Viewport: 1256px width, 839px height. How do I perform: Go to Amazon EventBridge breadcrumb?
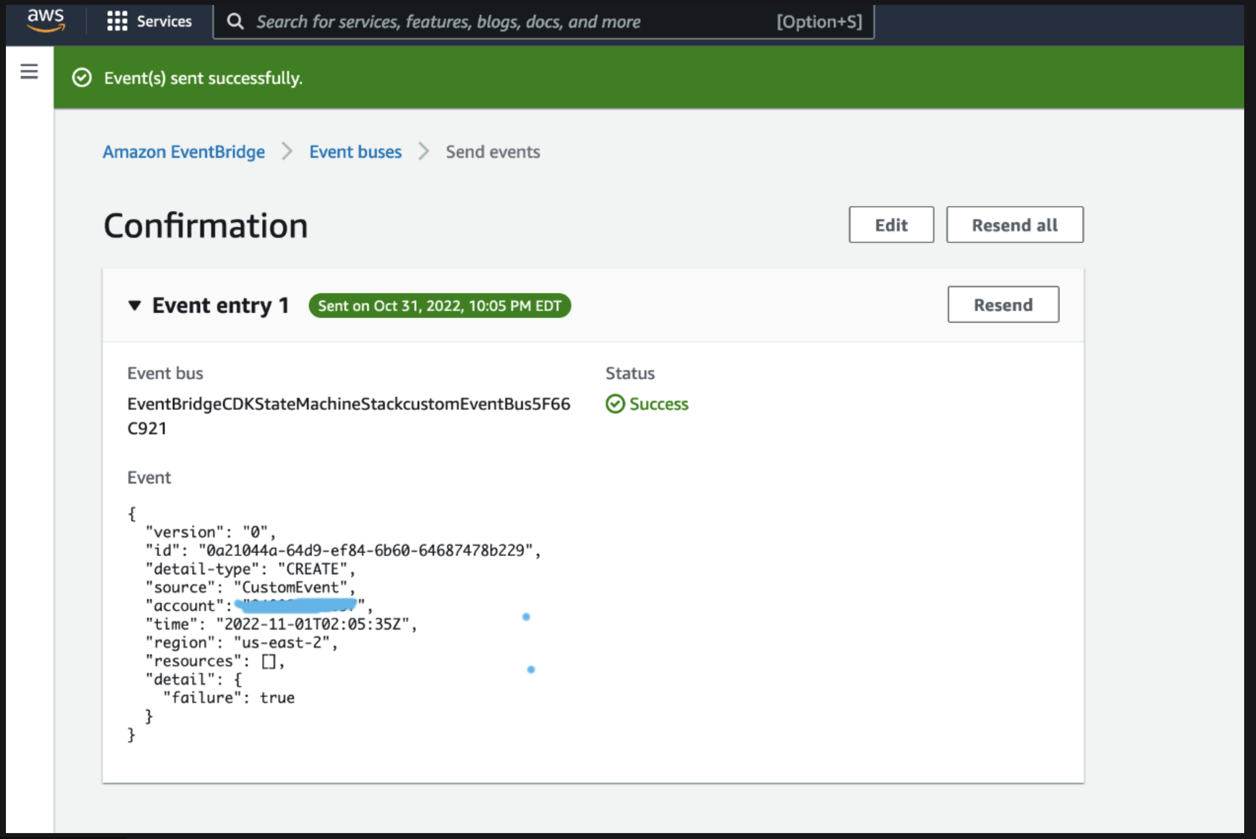click(184, 152)
